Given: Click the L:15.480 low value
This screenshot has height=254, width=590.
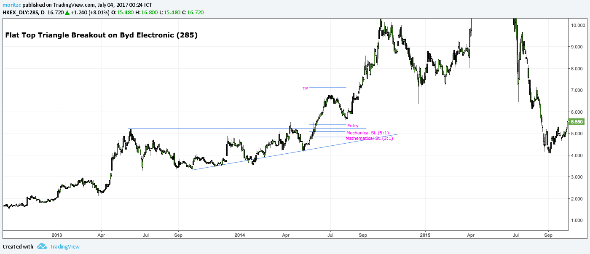Looking at the screenshot, I should pos(169,13).
